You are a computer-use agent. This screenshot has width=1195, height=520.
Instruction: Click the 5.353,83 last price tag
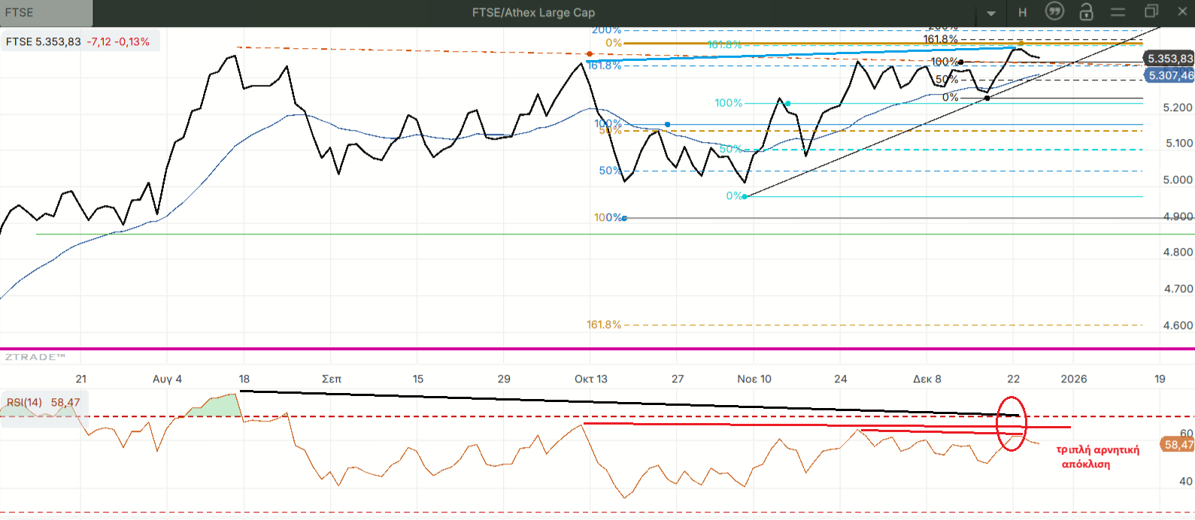(1169, 59)
